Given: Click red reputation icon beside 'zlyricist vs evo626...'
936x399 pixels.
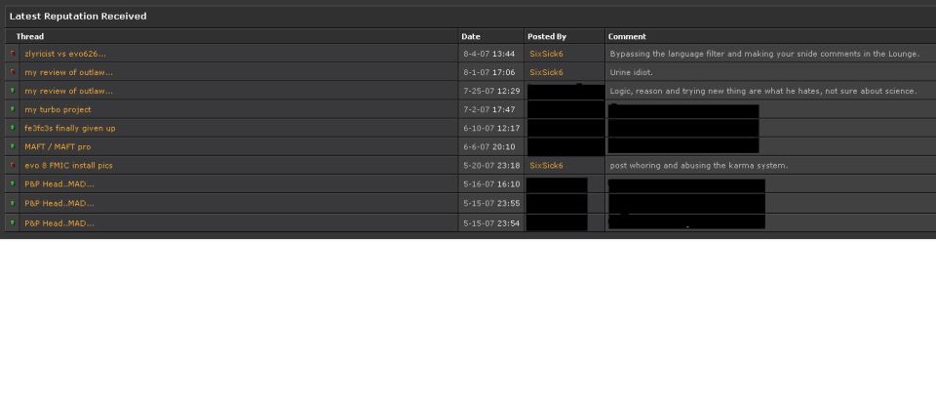Looking at the screenshot, I should pos(13,53).
